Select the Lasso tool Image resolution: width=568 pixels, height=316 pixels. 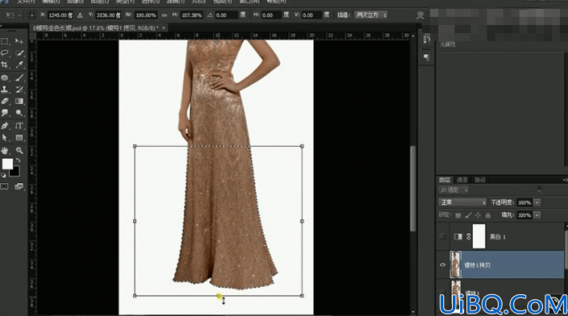5,53
